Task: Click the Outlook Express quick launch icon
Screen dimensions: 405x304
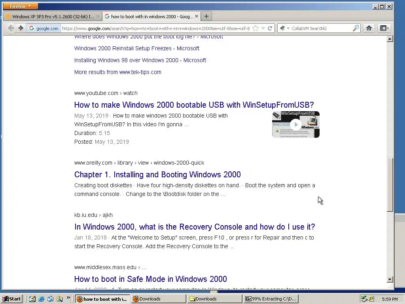Action: (50, 299)
